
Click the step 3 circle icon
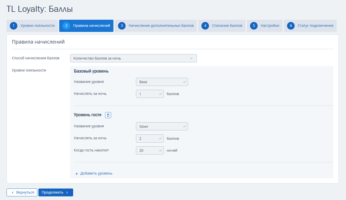(x=122, y=25)
